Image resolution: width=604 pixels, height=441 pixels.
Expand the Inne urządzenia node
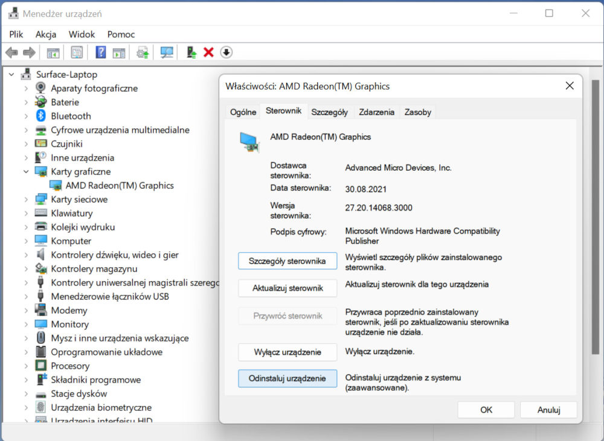coord(26,158)
